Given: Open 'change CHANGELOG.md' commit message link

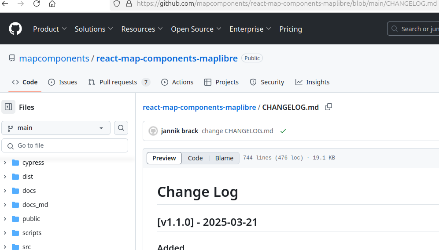Looking at the screenshot, I should [237, 131].
